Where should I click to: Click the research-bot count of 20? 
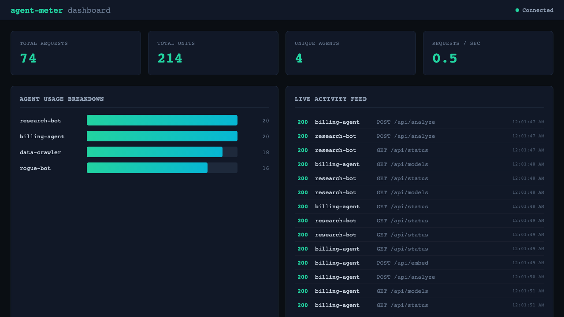pyautogui.click(x=266, y=120)
